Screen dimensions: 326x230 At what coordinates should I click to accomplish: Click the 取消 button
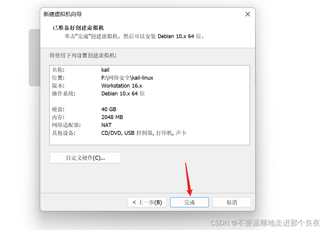232,202
